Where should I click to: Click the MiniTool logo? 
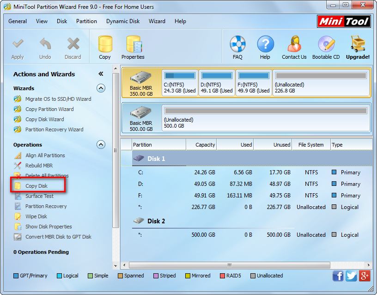click(x=344, y=21)
